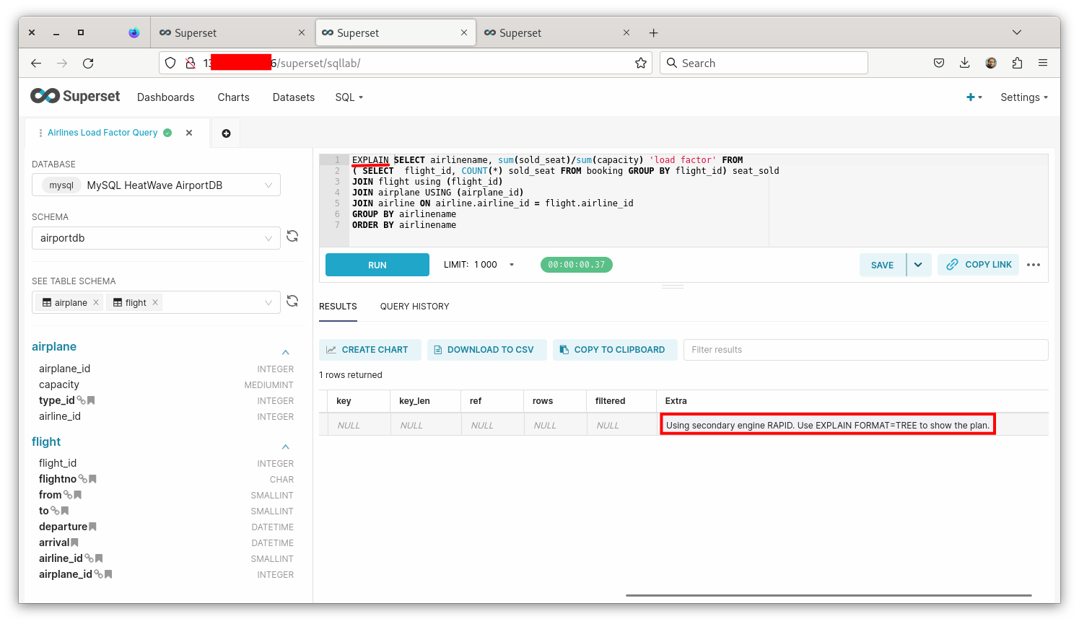Open the browser extensions menu
The image size is (1079, 624).
point(1017,63)
